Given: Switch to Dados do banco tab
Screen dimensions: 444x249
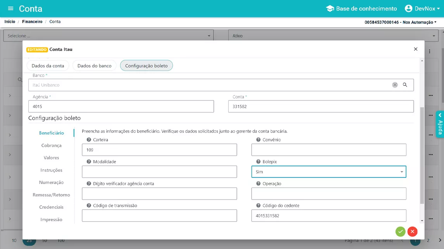Looking at the screenshot, I should [x=94, y=66].
